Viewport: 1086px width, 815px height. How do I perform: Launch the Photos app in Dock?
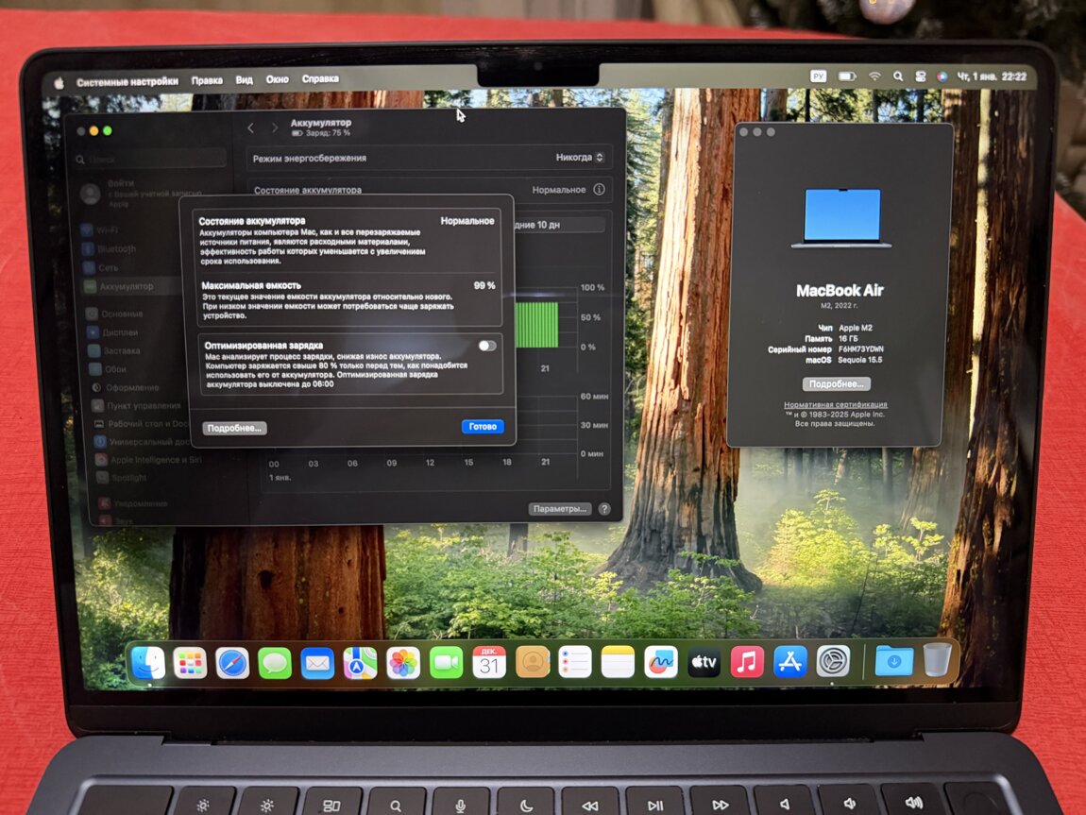[x=403, y=663]
